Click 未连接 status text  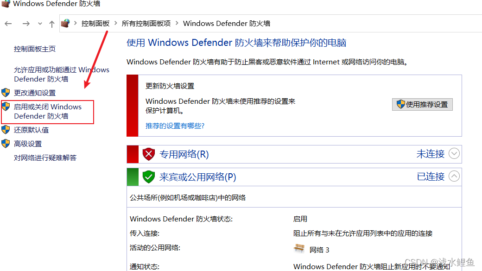pyautogui.click(x=431, y=154)
